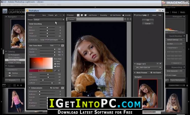
Task: Go forward with filmstrip right arrow
Action: click(x=21, y=85)
